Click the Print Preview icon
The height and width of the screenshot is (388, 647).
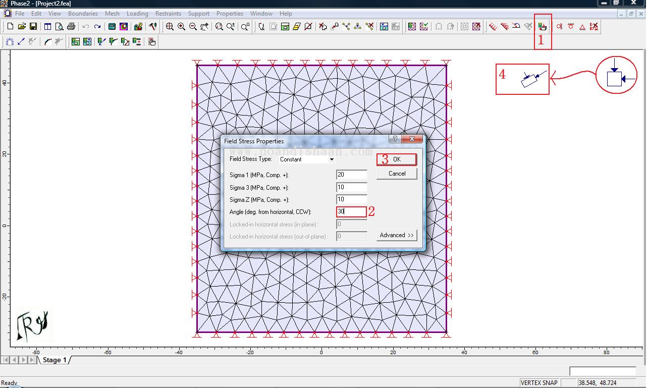click(59, 26)
